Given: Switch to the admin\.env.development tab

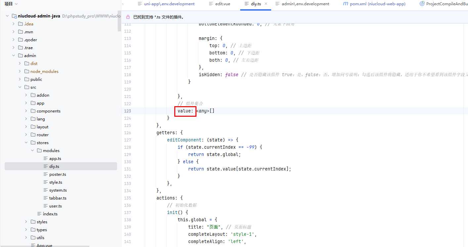Looking at the screenshot, I should coord(305,4).
